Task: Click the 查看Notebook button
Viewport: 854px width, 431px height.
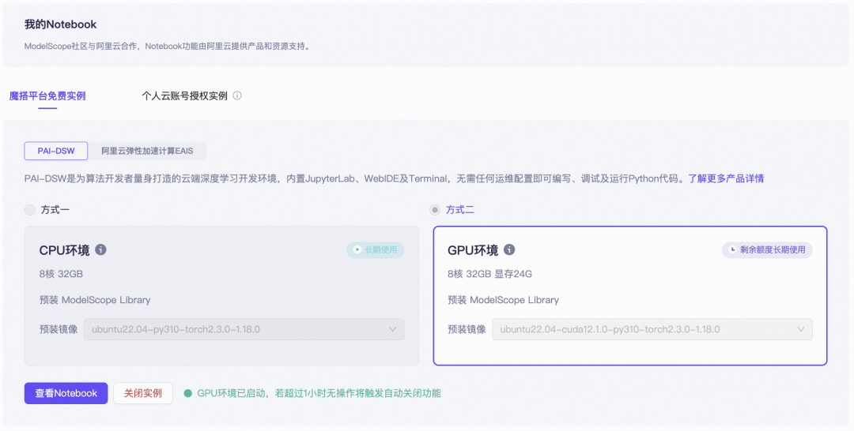Action: tap(66, 393)
